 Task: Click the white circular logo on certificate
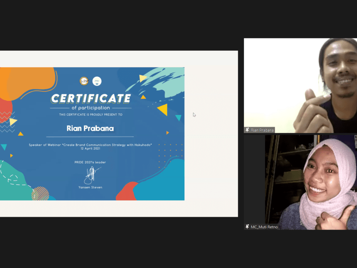pyautogui.click(x=97, y=81)
